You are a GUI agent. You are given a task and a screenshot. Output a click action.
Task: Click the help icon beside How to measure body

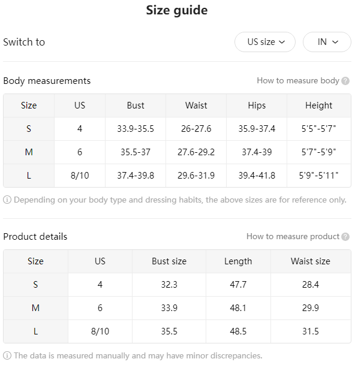point(345,81)
